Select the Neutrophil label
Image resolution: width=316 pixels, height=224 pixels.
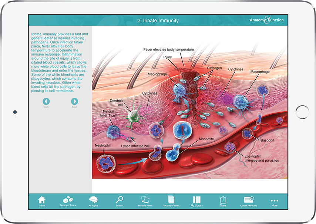[102, 145]
